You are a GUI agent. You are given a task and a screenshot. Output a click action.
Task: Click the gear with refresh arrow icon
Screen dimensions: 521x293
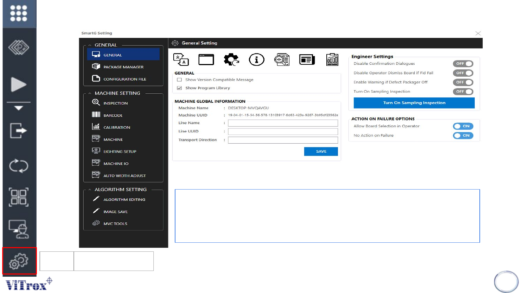coord(231,60)
